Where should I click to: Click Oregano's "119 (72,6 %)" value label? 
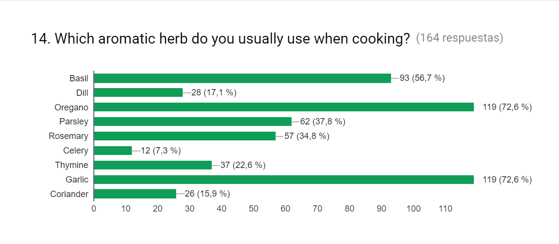[x=507, y=107]
